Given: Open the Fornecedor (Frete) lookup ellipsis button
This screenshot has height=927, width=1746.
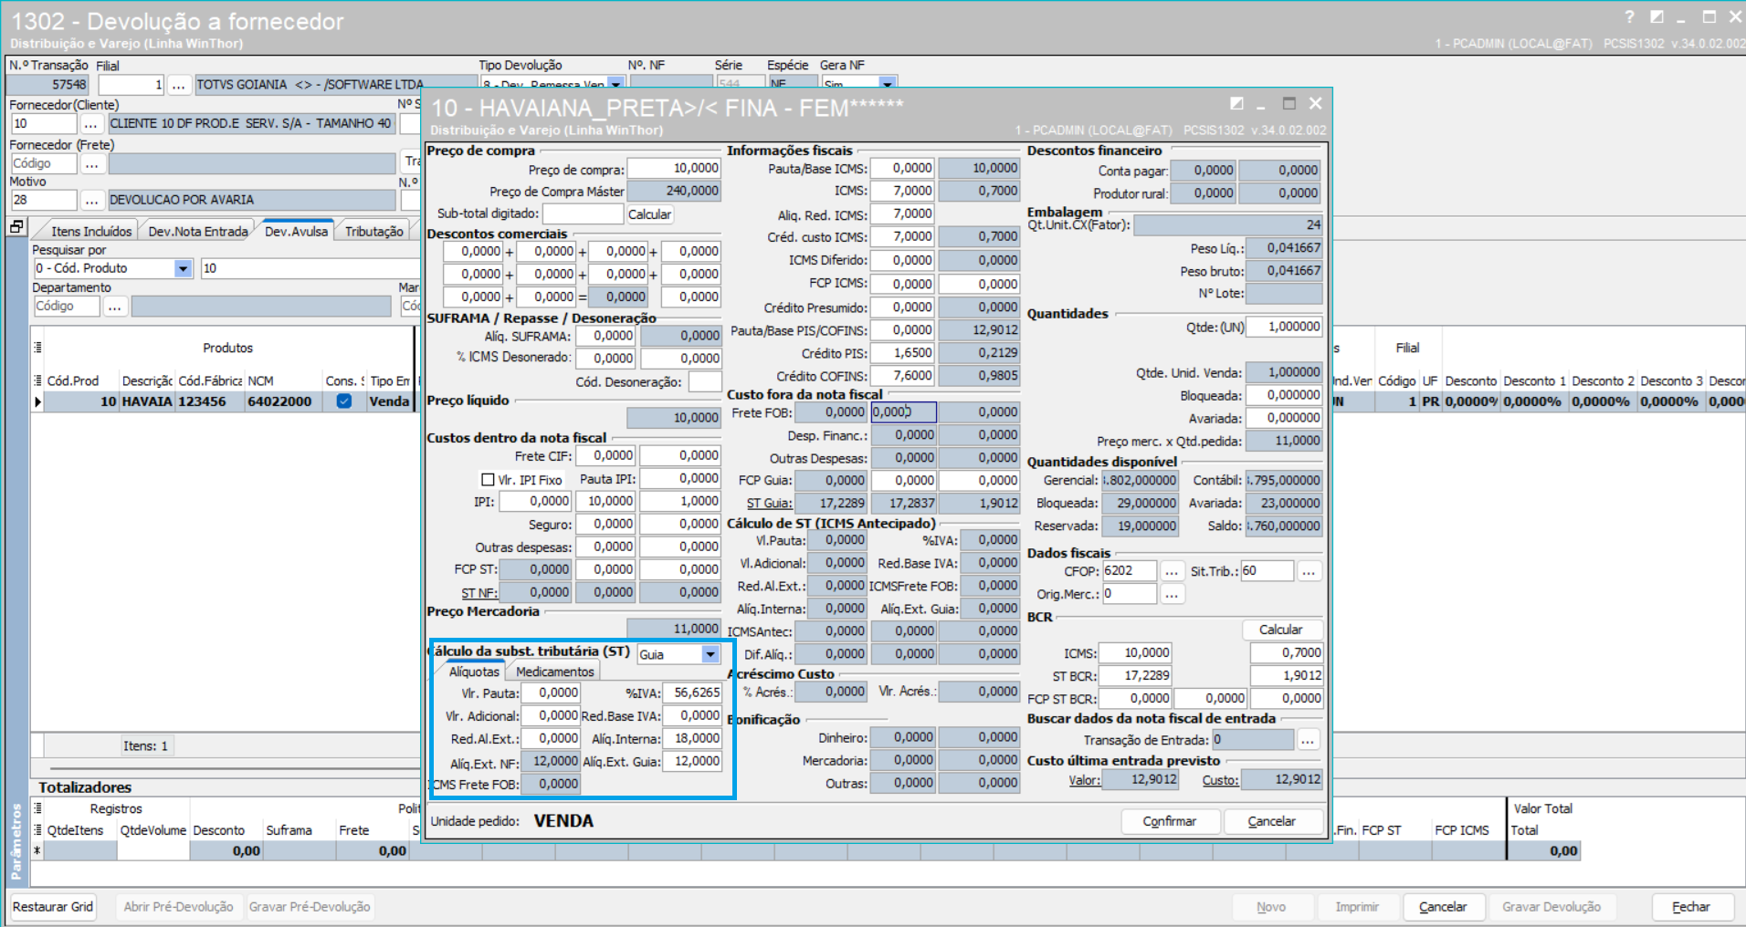Looking at the screenshot, I should (92, 163).
